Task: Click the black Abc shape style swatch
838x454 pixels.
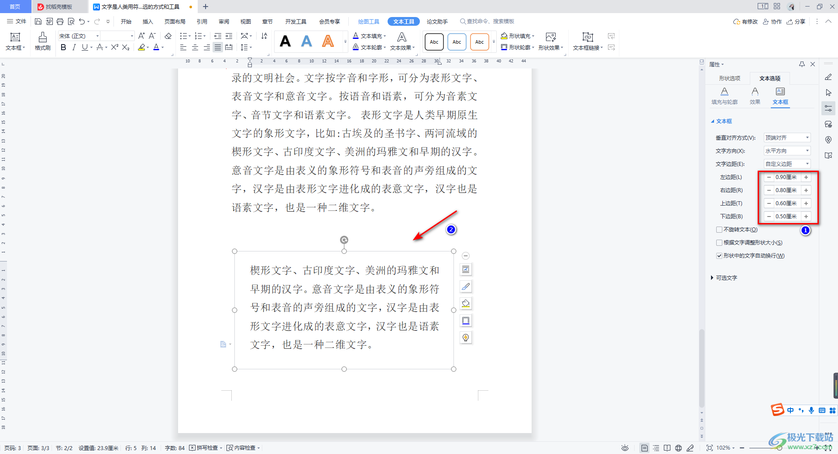Action: (434, 42)
